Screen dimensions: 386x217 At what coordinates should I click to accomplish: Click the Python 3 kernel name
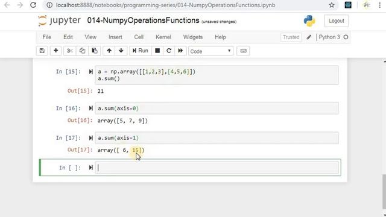pyautogui.click(x=329, y=37)
